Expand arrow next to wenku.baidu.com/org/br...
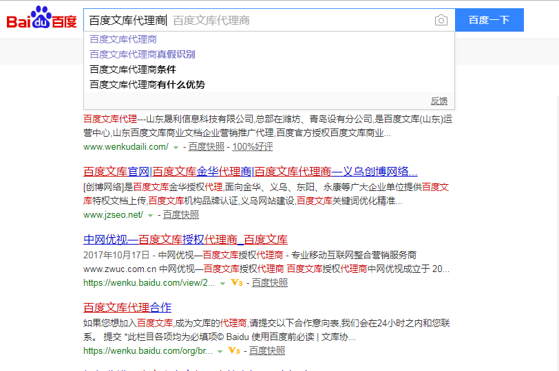This screenshot has width=559, height=371. (220, 352)
